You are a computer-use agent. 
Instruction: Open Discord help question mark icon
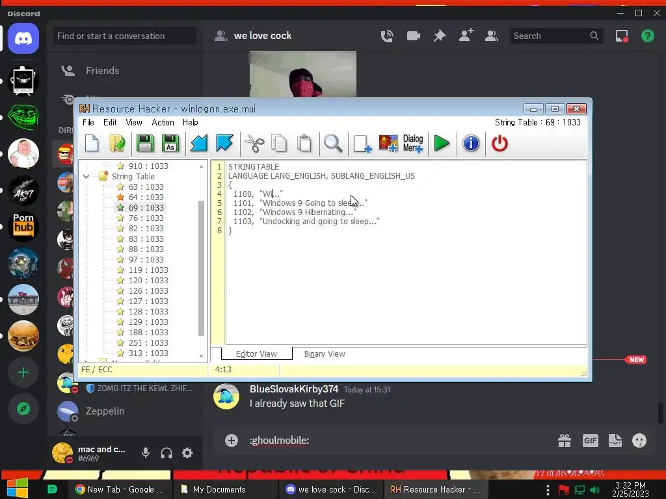(648, 36)
